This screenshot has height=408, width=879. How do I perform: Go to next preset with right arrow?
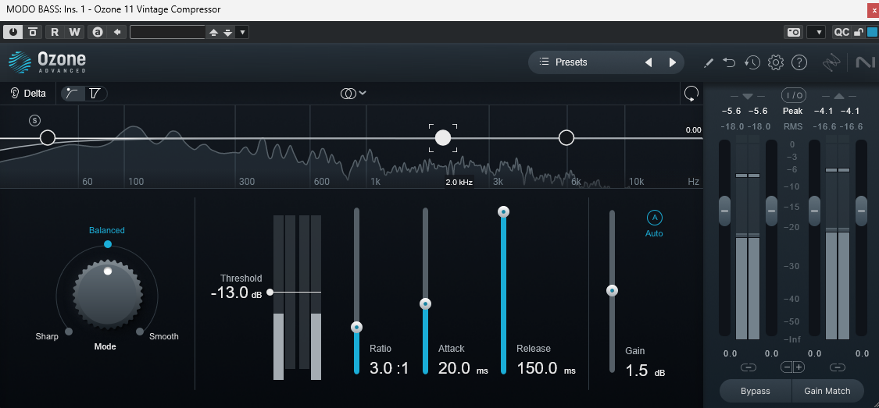click(673, 62)
